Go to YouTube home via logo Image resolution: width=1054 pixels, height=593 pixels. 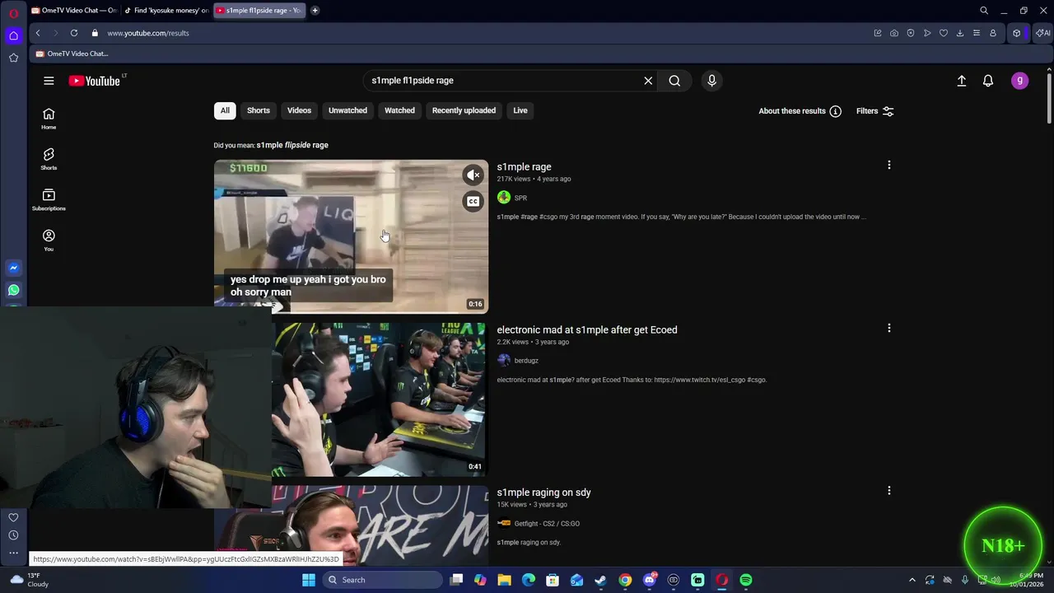(x=95, y=81)
